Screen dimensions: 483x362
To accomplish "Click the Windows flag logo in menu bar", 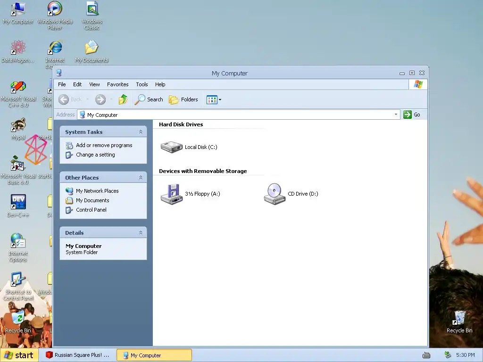I will pos(418,84).
